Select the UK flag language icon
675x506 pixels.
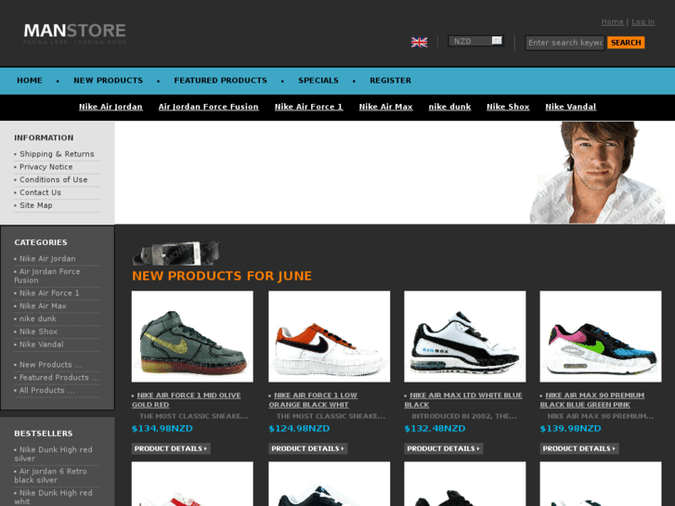click(419, 42)
